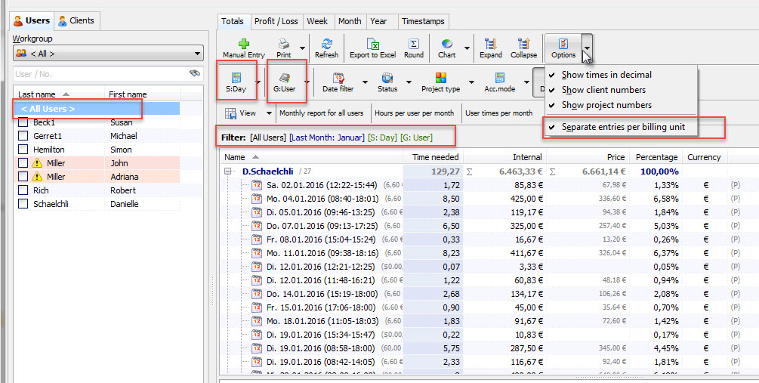Image resolution: width=759 pixels, height=383 pixels.
Task: Open the Chart tool
Action: click(x=447, y=44)
